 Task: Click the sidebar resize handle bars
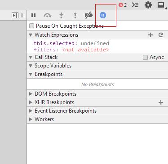pos(22,15)
